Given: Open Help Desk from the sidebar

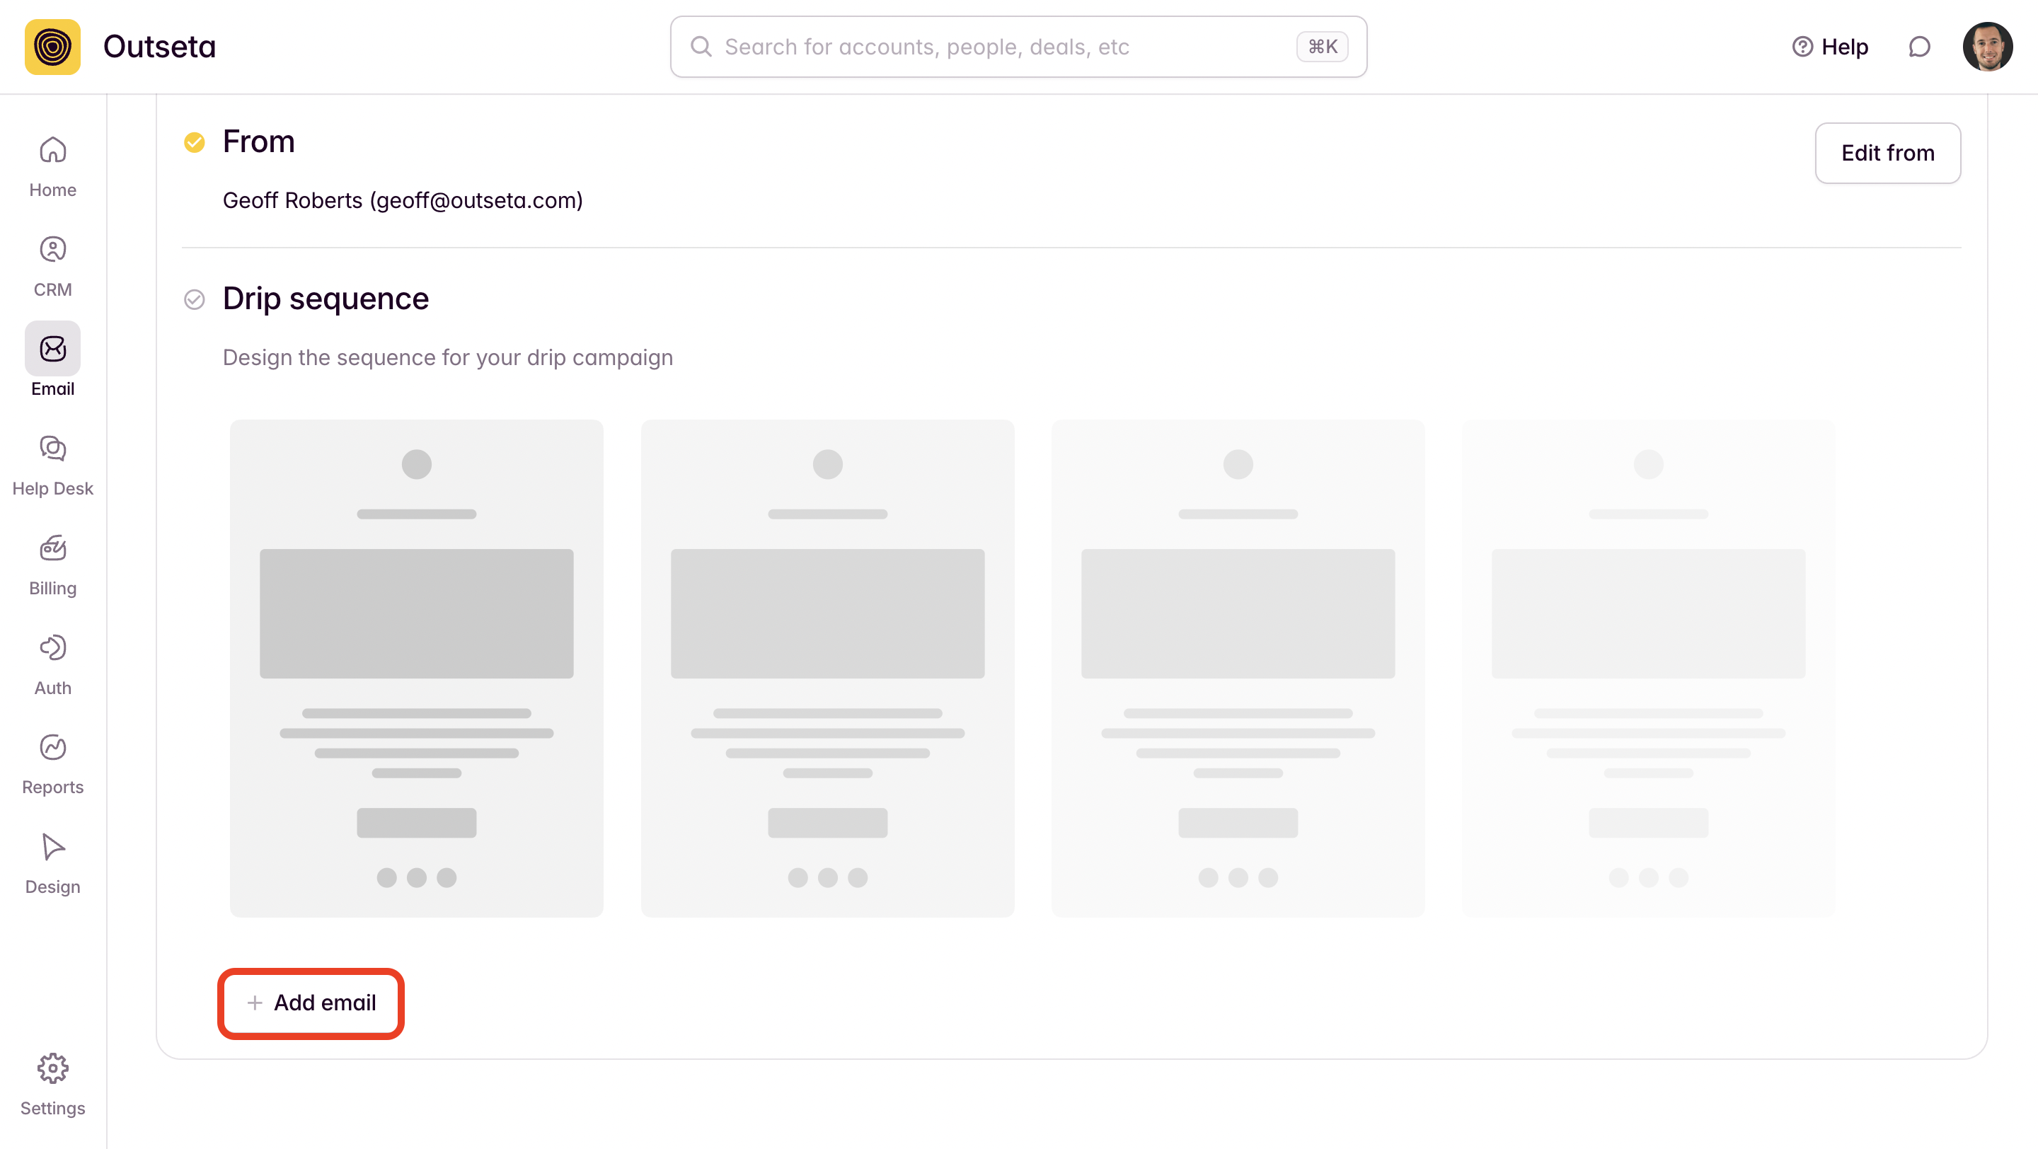Looking at the screenshot, I should pos(52,466).
